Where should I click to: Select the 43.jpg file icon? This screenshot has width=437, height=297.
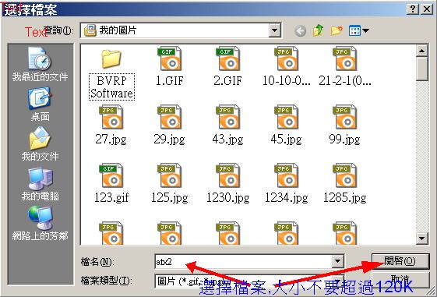tap(228, 117)
